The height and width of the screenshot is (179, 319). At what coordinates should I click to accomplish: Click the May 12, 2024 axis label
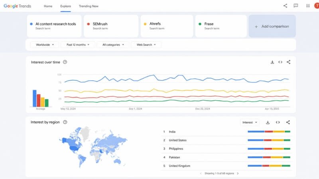point(68,109)
